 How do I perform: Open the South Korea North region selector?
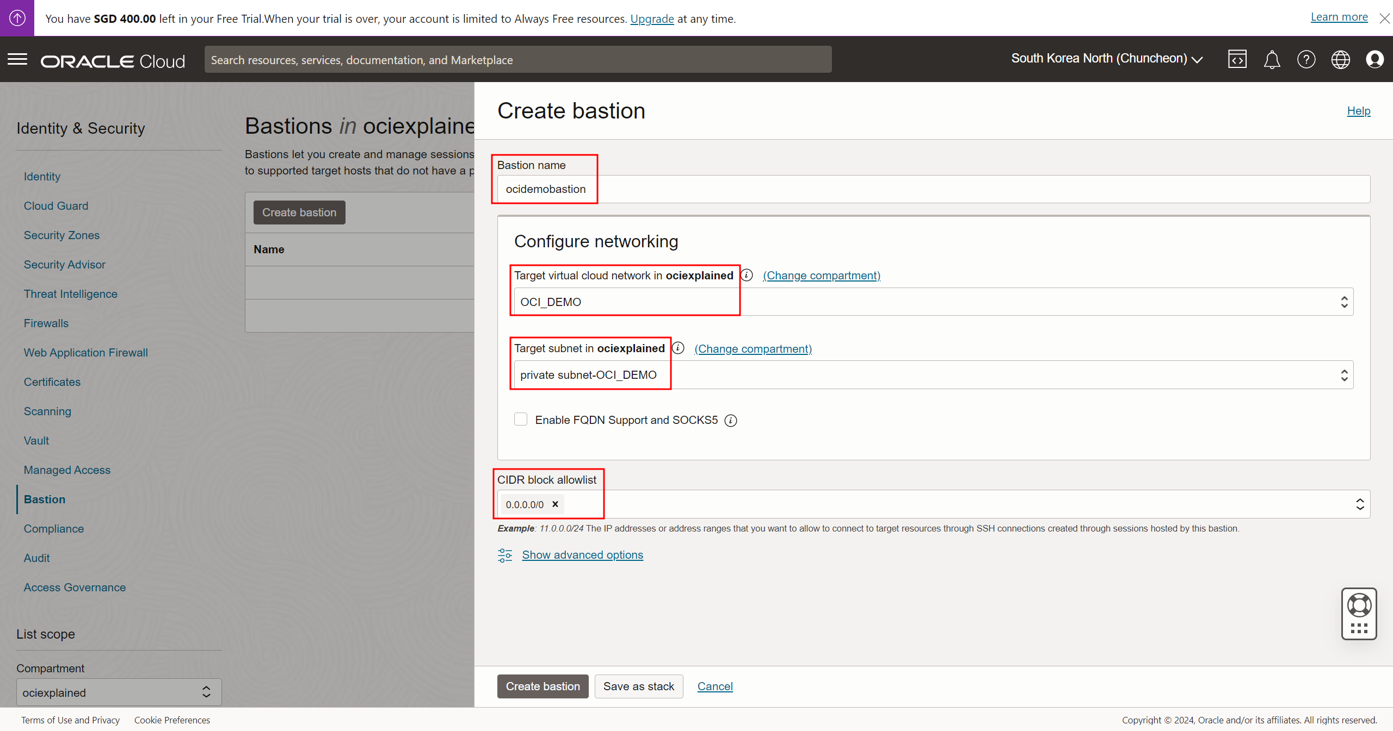[x=1106, y=59]
